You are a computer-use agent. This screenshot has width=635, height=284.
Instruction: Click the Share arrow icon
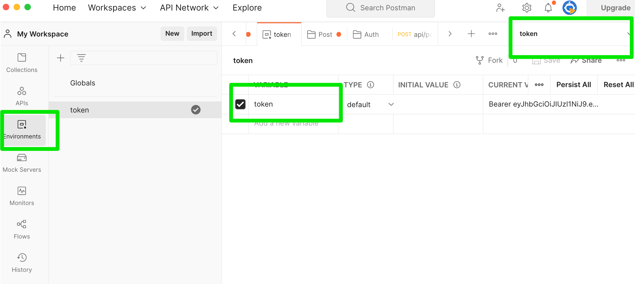pos(575,61)
